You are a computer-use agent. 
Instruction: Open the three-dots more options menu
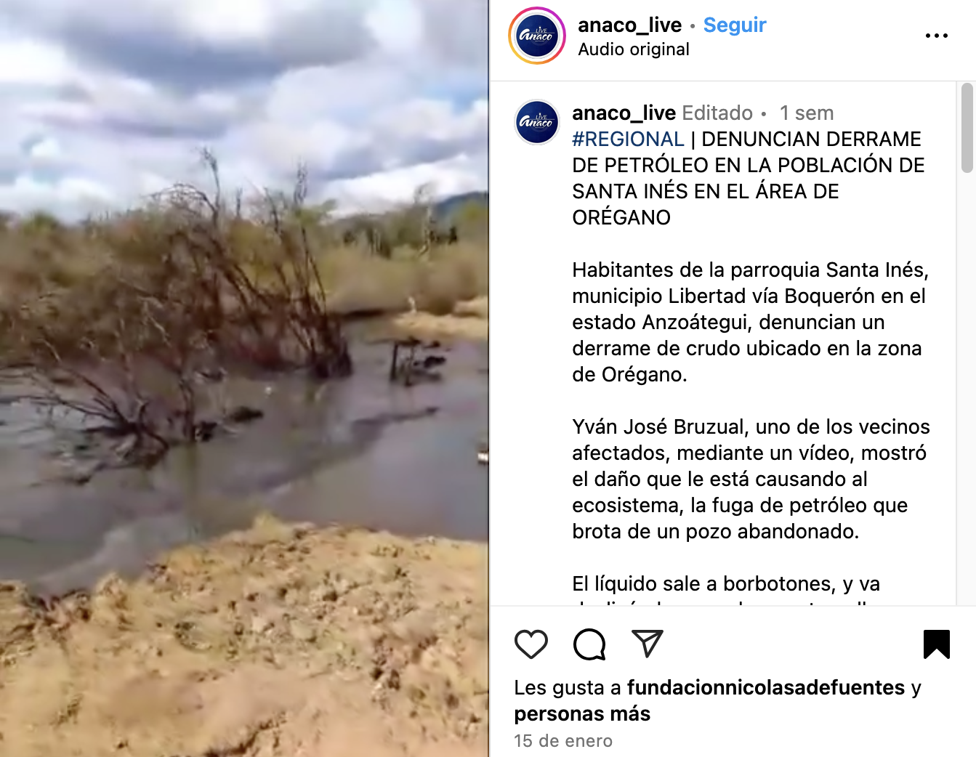937,36
